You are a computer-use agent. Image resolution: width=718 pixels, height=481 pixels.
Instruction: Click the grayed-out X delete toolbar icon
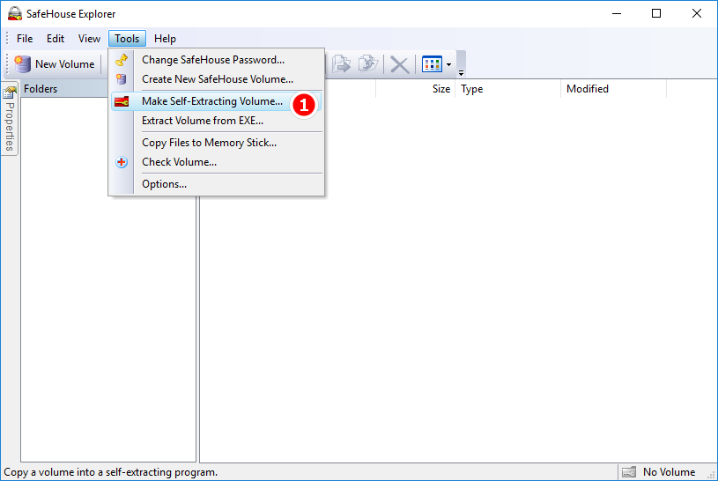pos(399,64)
